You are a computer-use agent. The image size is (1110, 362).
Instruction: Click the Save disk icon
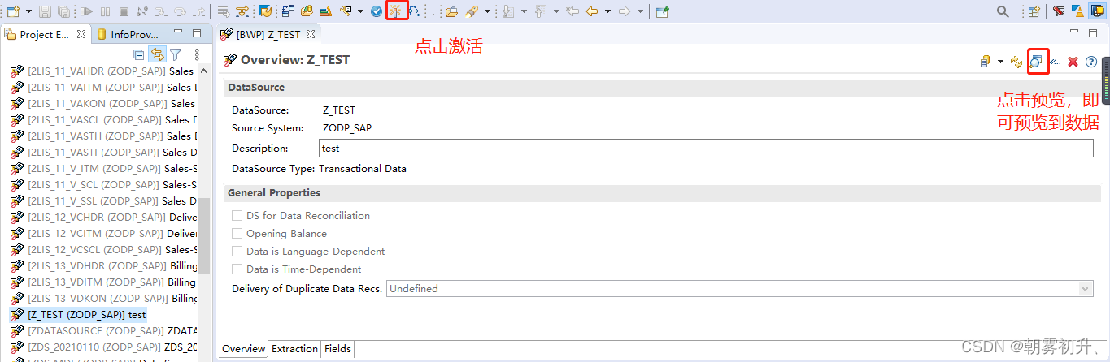coord(46,11)
